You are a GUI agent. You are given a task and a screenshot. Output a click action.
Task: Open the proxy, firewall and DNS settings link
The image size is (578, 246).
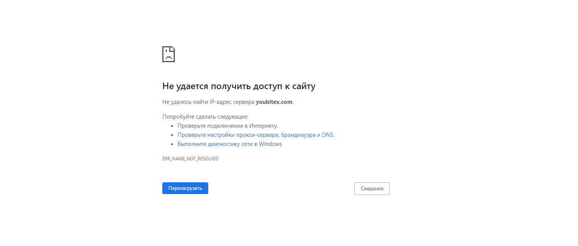[256, 135]
